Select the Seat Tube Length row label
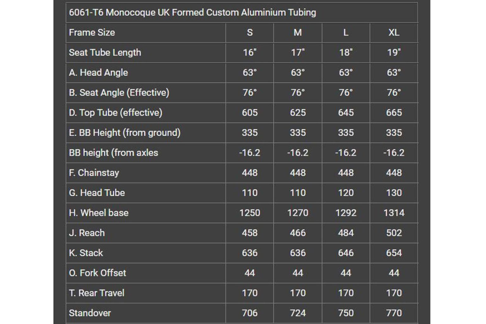 (x=105, y=53)
